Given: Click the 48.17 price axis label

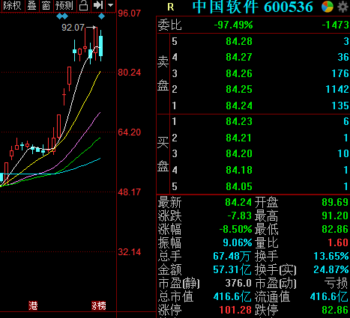Looking at the screenshot, I should (x=130, y=192).
